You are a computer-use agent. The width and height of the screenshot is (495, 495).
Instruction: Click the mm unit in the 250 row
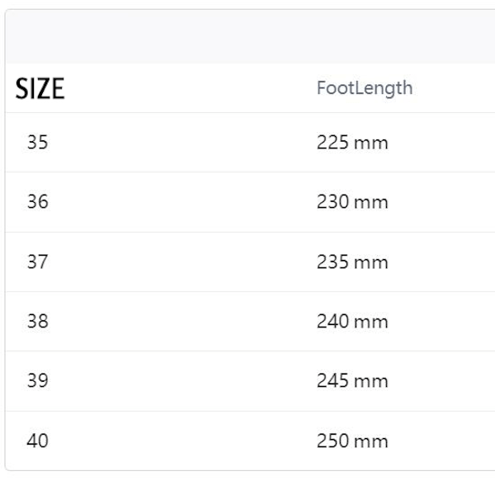point(371,442)
